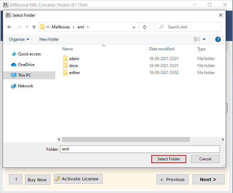Create a New folder
Viewport: 233px width, 193px height.
click(x=49, y=39)
